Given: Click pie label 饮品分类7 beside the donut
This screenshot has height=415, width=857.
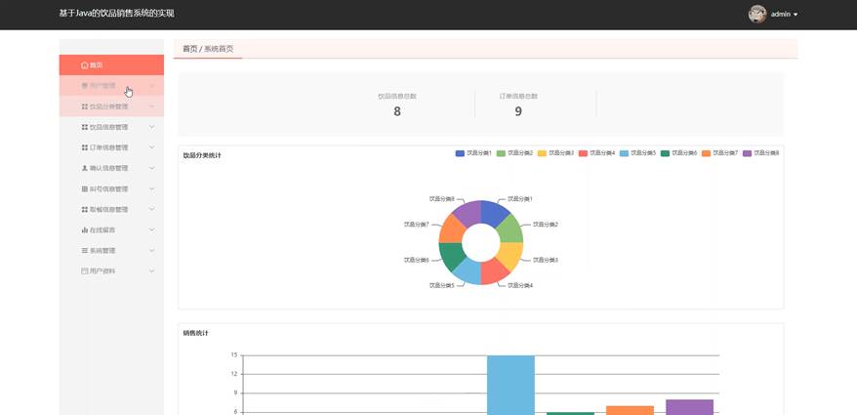Looking at the screenshot, I should (416, 225).
